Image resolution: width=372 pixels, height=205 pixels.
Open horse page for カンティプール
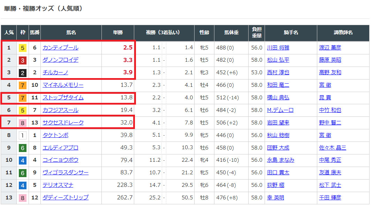(x=60, y=48)
